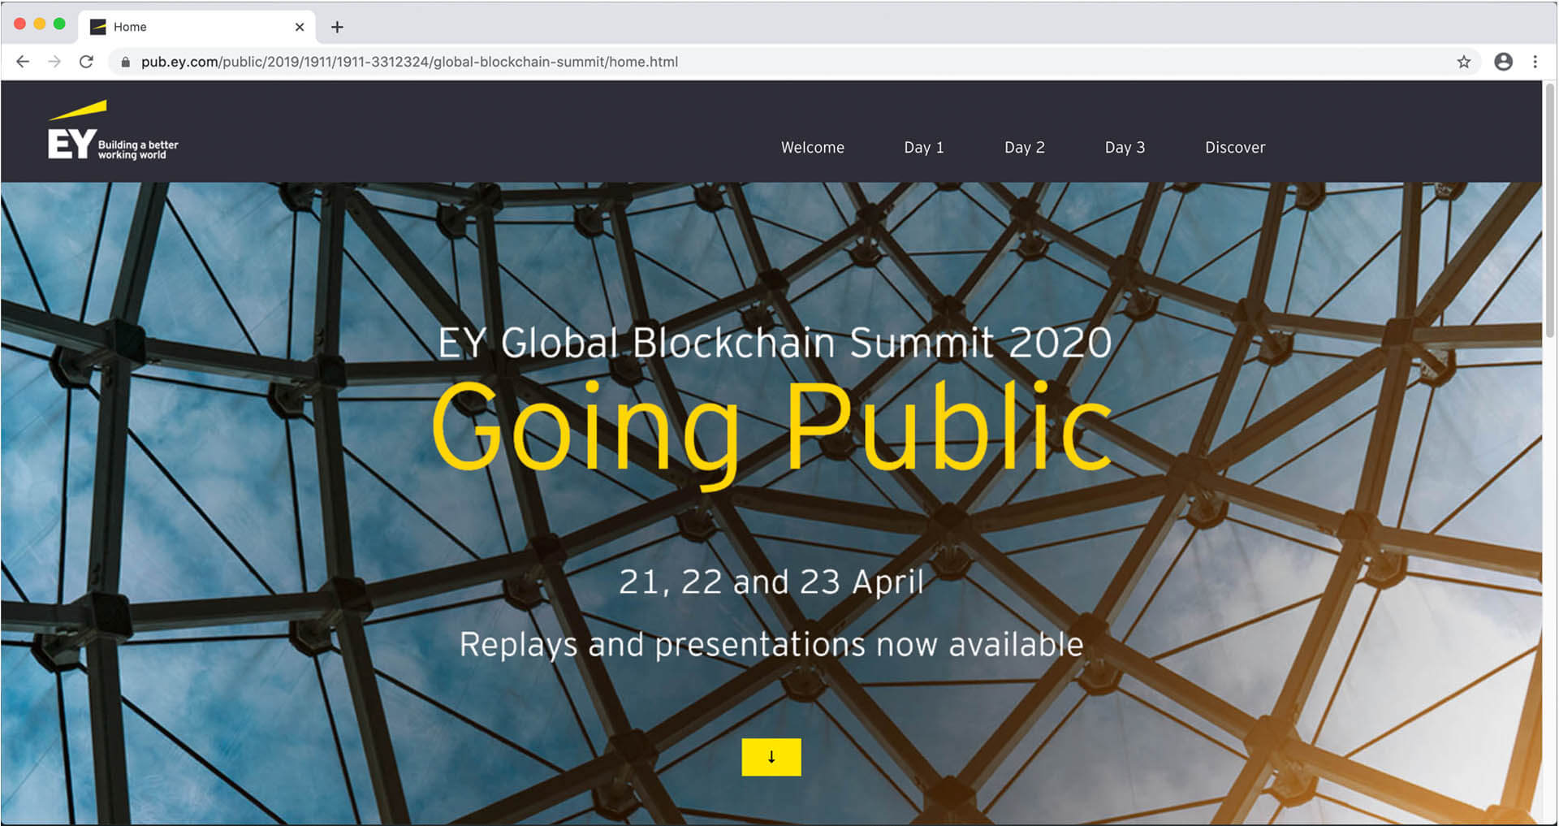This screenshot has height=826, width=1559.
Task: Open a new tab with the plus button
Action: 337,27
